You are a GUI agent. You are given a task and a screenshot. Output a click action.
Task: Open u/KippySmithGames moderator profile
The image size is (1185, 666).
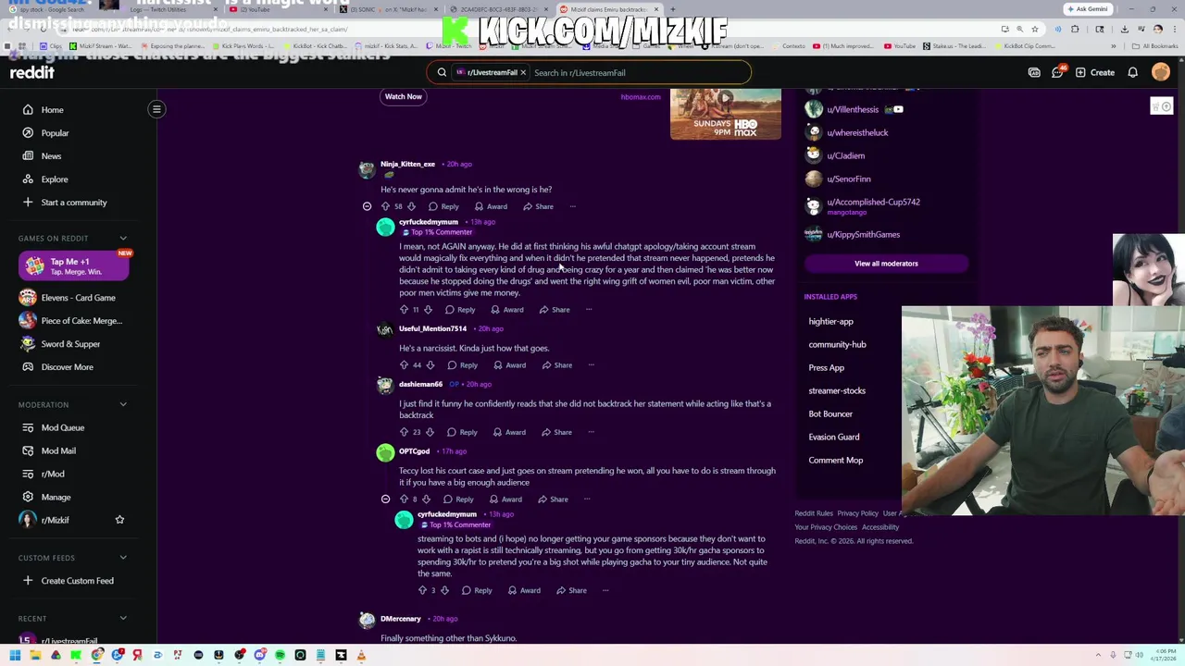(x=863, y=235)
